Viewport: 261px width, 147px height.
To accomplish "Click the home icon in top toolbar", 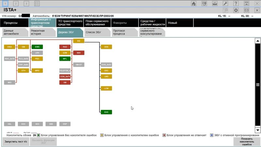I will 194,4.
